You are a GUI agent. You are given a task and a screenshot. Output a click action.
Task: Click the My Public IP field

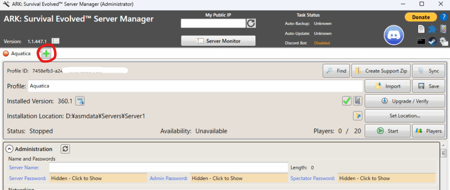click(x=213, y=24)
